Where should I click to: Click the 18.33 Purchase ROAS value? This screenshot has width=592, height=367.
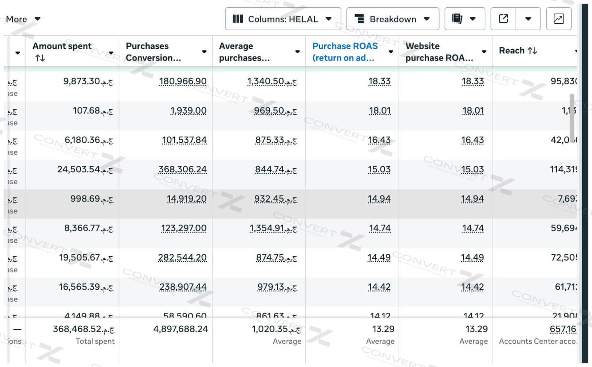pos(379,81)
